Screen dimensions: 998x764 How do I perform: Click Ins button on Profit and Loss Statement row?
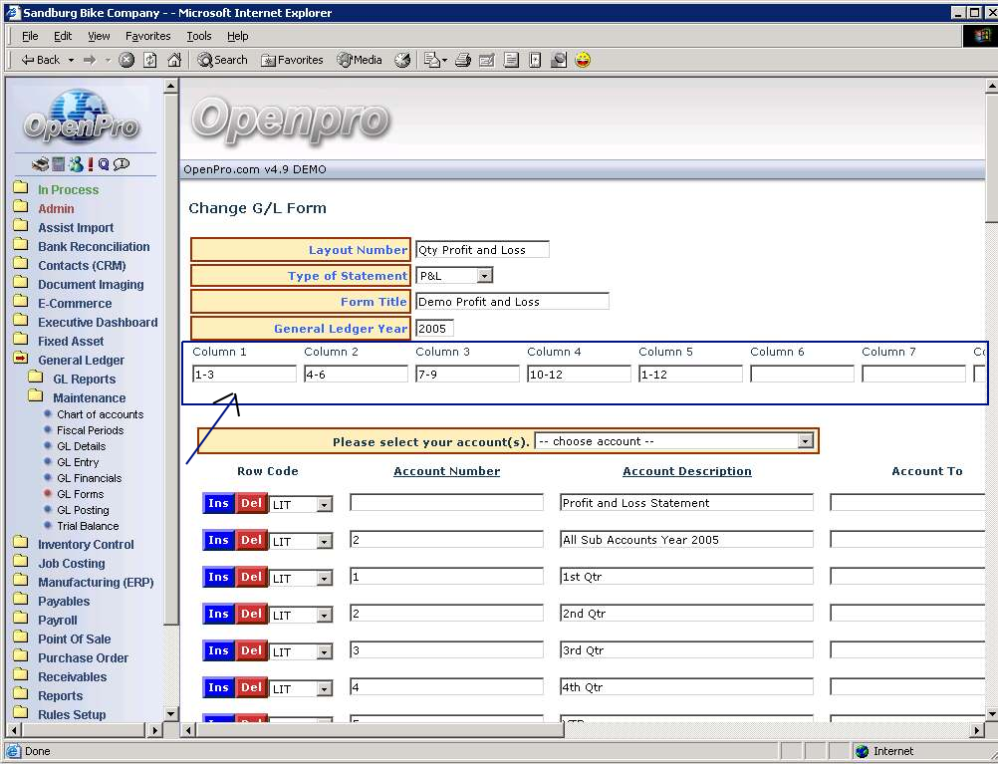pyautogui.click(x=218, y=504)
